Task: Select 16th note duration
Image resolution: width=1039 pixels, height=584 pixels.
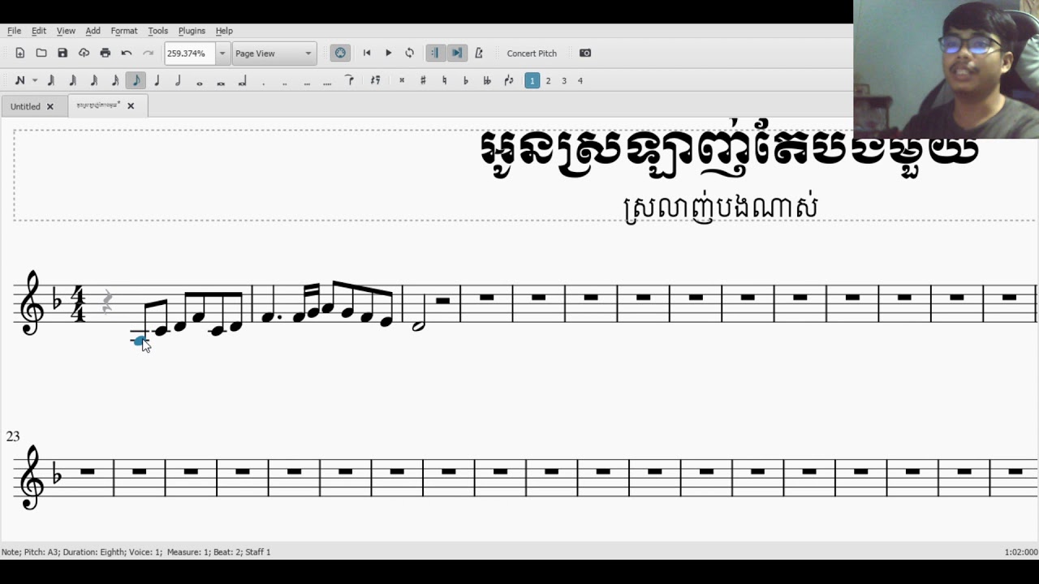Action: click(x=114, y=81)
